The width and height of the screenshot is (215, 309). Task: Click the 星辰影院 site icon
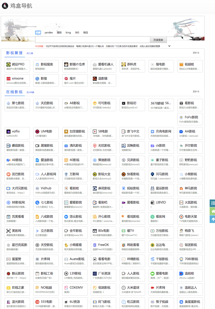152,188
